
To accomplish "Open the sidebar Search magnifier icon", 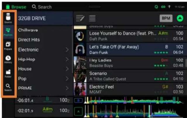I will tap(8, 87).
